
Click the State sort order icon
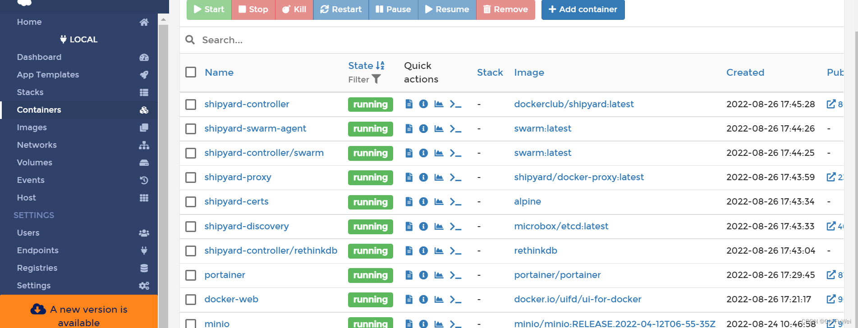coord(380,65)
